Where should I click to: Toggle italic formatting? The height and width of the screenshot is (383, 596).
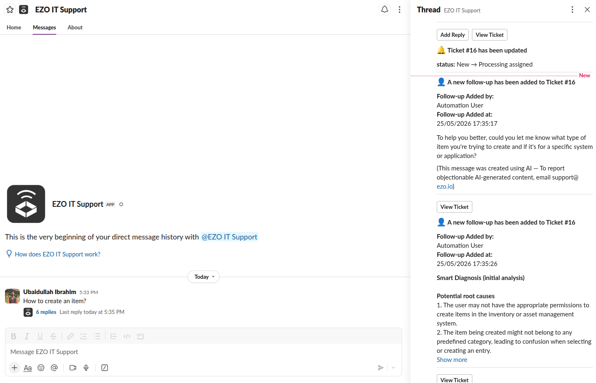point(27,336)
